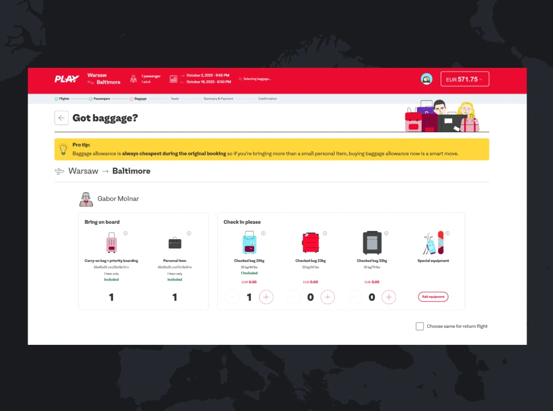The width and height of the screenshot is (553, 411).
Task: Show info for Special equipment
Action: pos(448,234)
